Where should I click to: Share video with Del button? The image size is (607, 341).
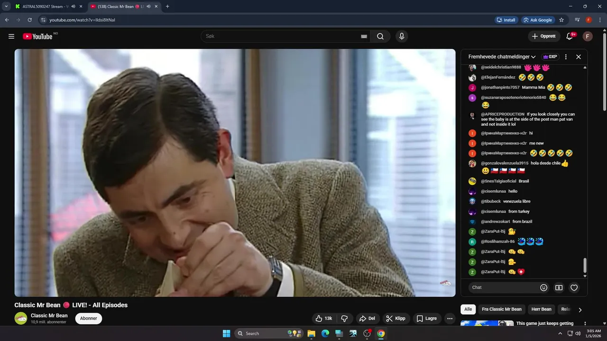(368, 318)
